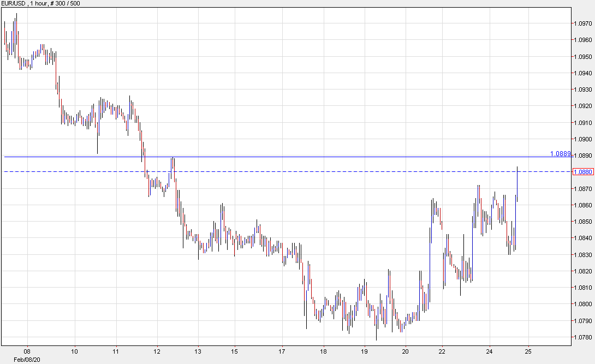
Task: Click the 1.0780 price axis label
Action: (x=583, y=337)
